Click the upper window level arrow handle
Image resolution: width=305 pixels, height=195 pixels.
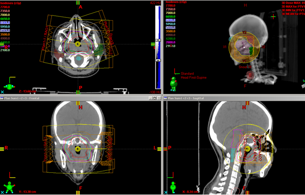[x=158, y=40]
